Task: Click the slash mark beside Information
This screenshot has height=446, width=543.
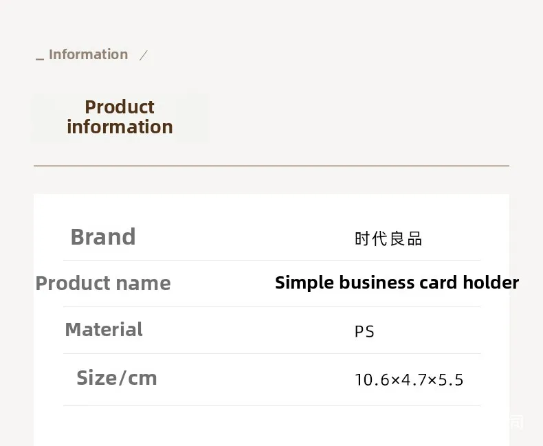Action: point(144,56)
